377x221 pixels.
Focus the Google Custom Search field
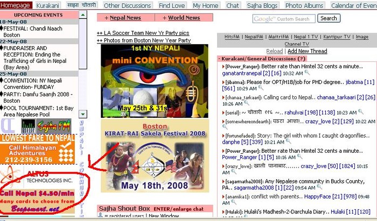click(x=283, y=19)
